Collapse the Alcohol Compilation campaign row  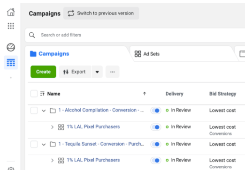44,111
